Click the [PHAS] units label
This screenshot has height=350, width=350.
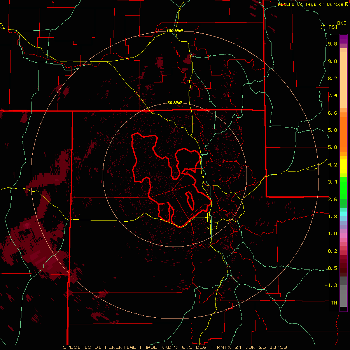point(329,27)
